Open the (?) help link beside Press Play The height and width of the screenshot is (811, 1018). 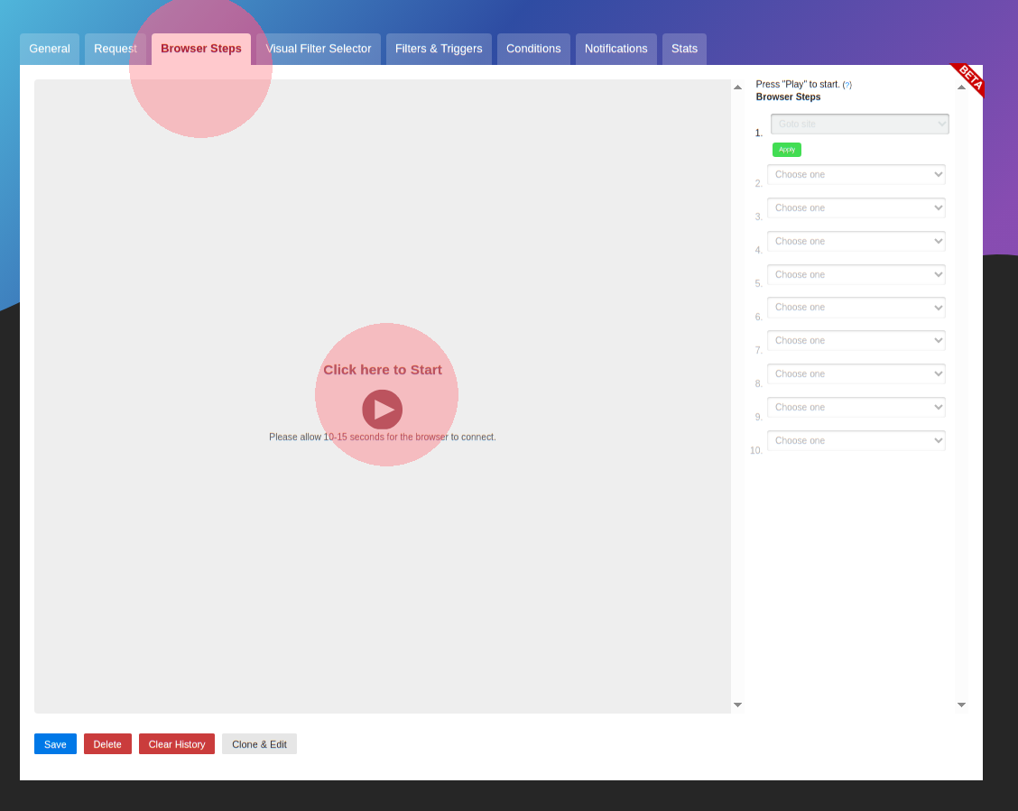coord(847,85)
